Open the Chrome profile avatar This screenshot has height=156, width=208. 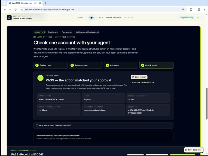199,10
